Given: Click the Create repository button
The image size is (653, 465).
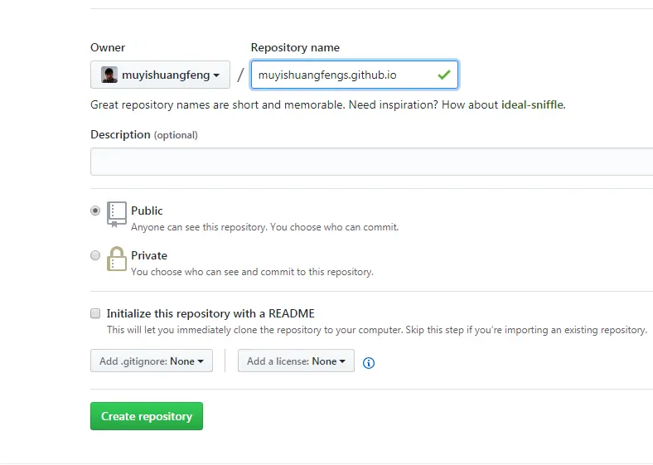Looking at the screenshot, I should pos(147,416).
